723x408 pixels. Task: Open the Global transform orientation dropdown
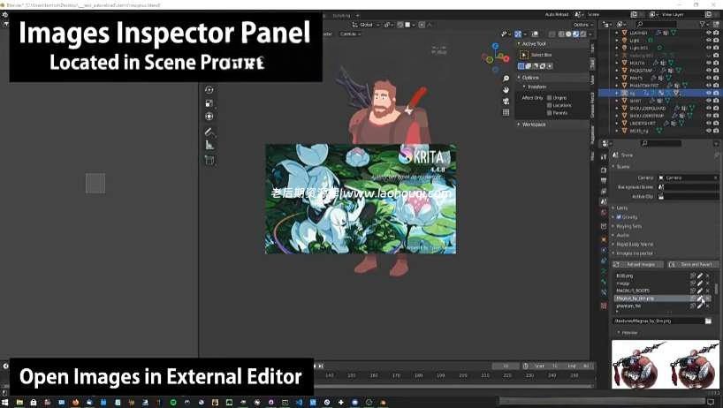click(x=367, y=25)
